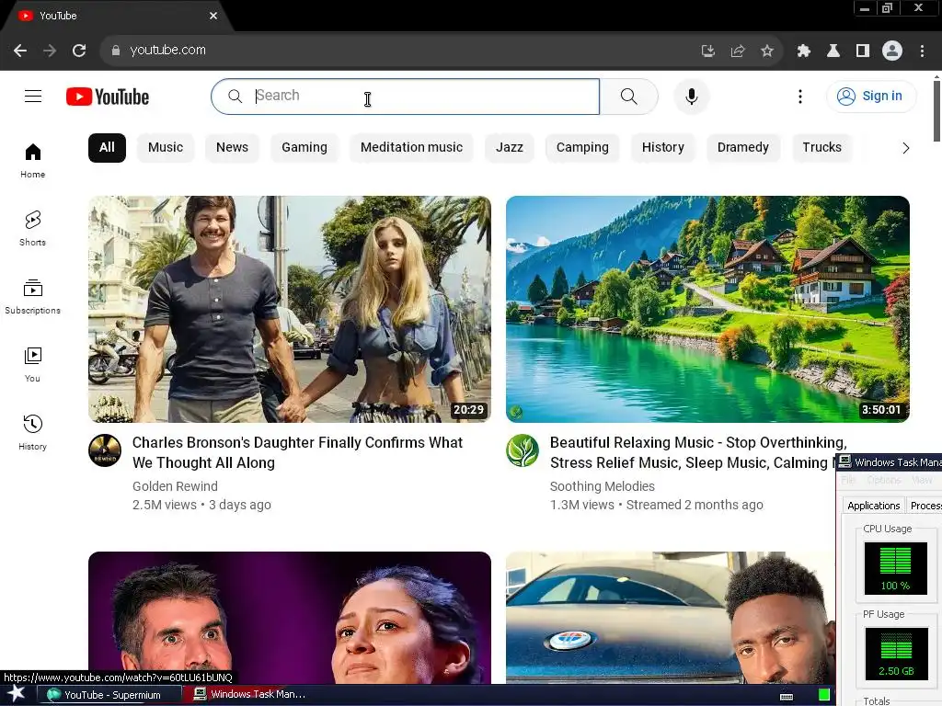The height and width of the screenshot is (706, 942).
Task: Click inside the YouTube search field
Action: click(x=406, y=96)
